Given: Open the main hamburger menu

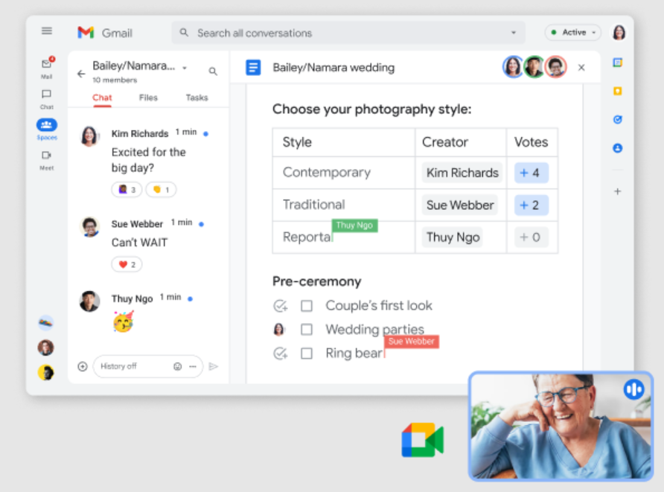Looking at the screenshot, I should click(x=47, y=31).
